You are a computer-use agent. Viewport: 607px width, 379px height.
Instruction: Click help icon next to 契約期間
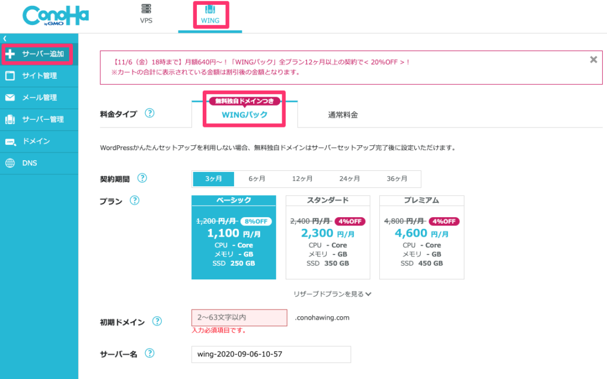(142, 179)
